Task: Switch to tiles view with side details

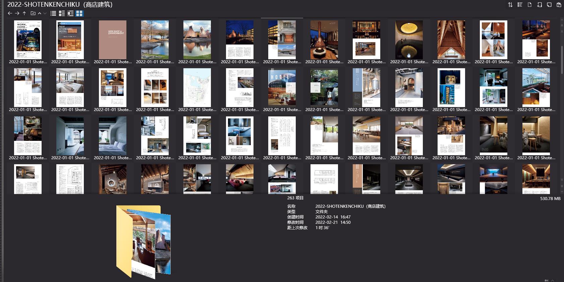Action: click(x=70, y=13)
